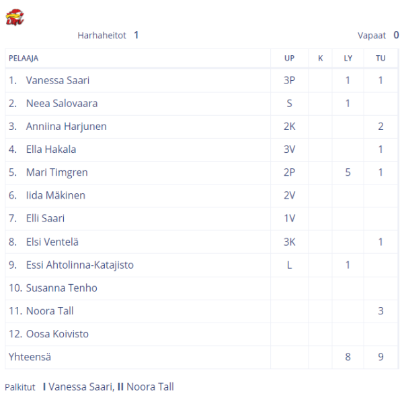400x404 pixels.
Task: Click the TU column header
Action: click(x=381, y=58)
